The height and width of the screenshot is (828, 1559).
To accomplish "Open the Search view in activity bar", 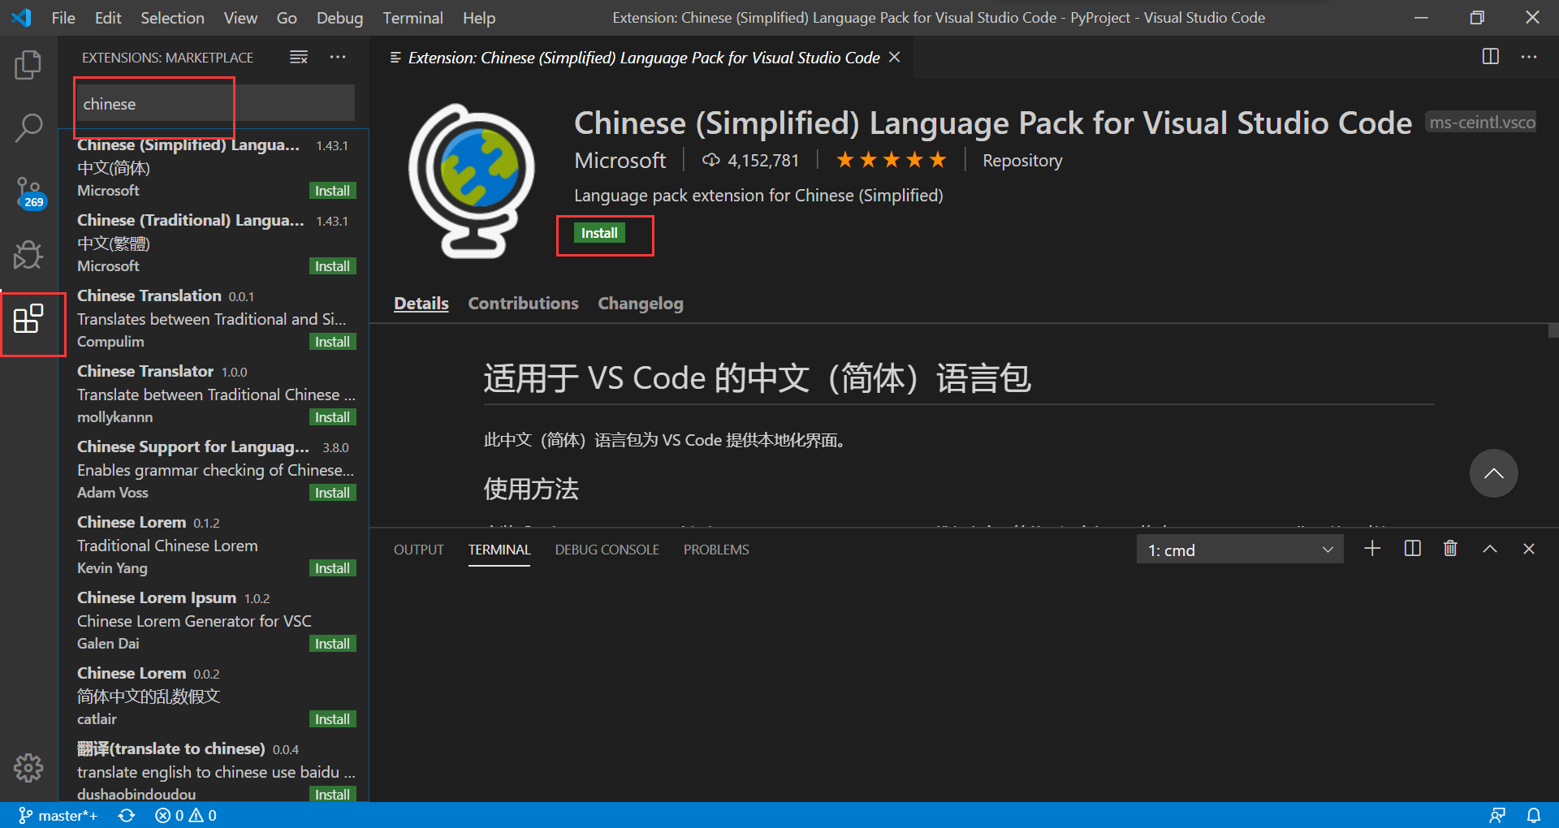I will 28,128.
